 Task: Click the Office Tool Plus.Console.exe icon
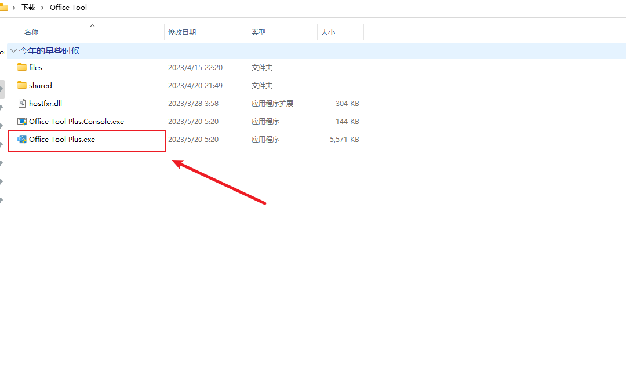[22, 121]
